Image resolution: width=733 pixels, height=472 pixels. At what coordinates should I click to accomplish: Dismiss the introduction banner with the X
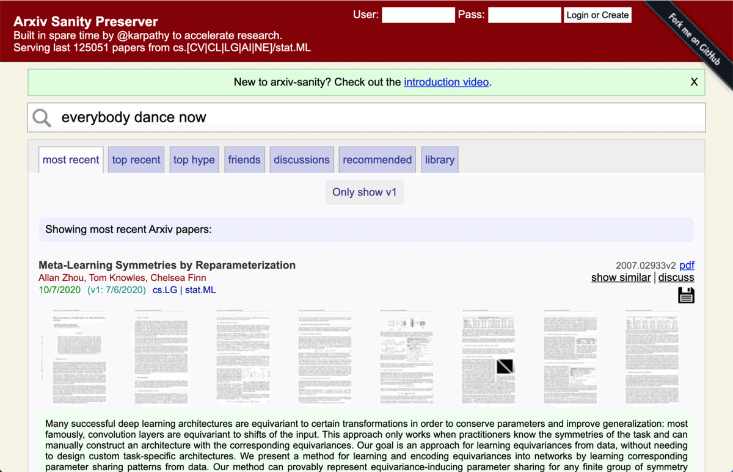(x=694, y=81)
